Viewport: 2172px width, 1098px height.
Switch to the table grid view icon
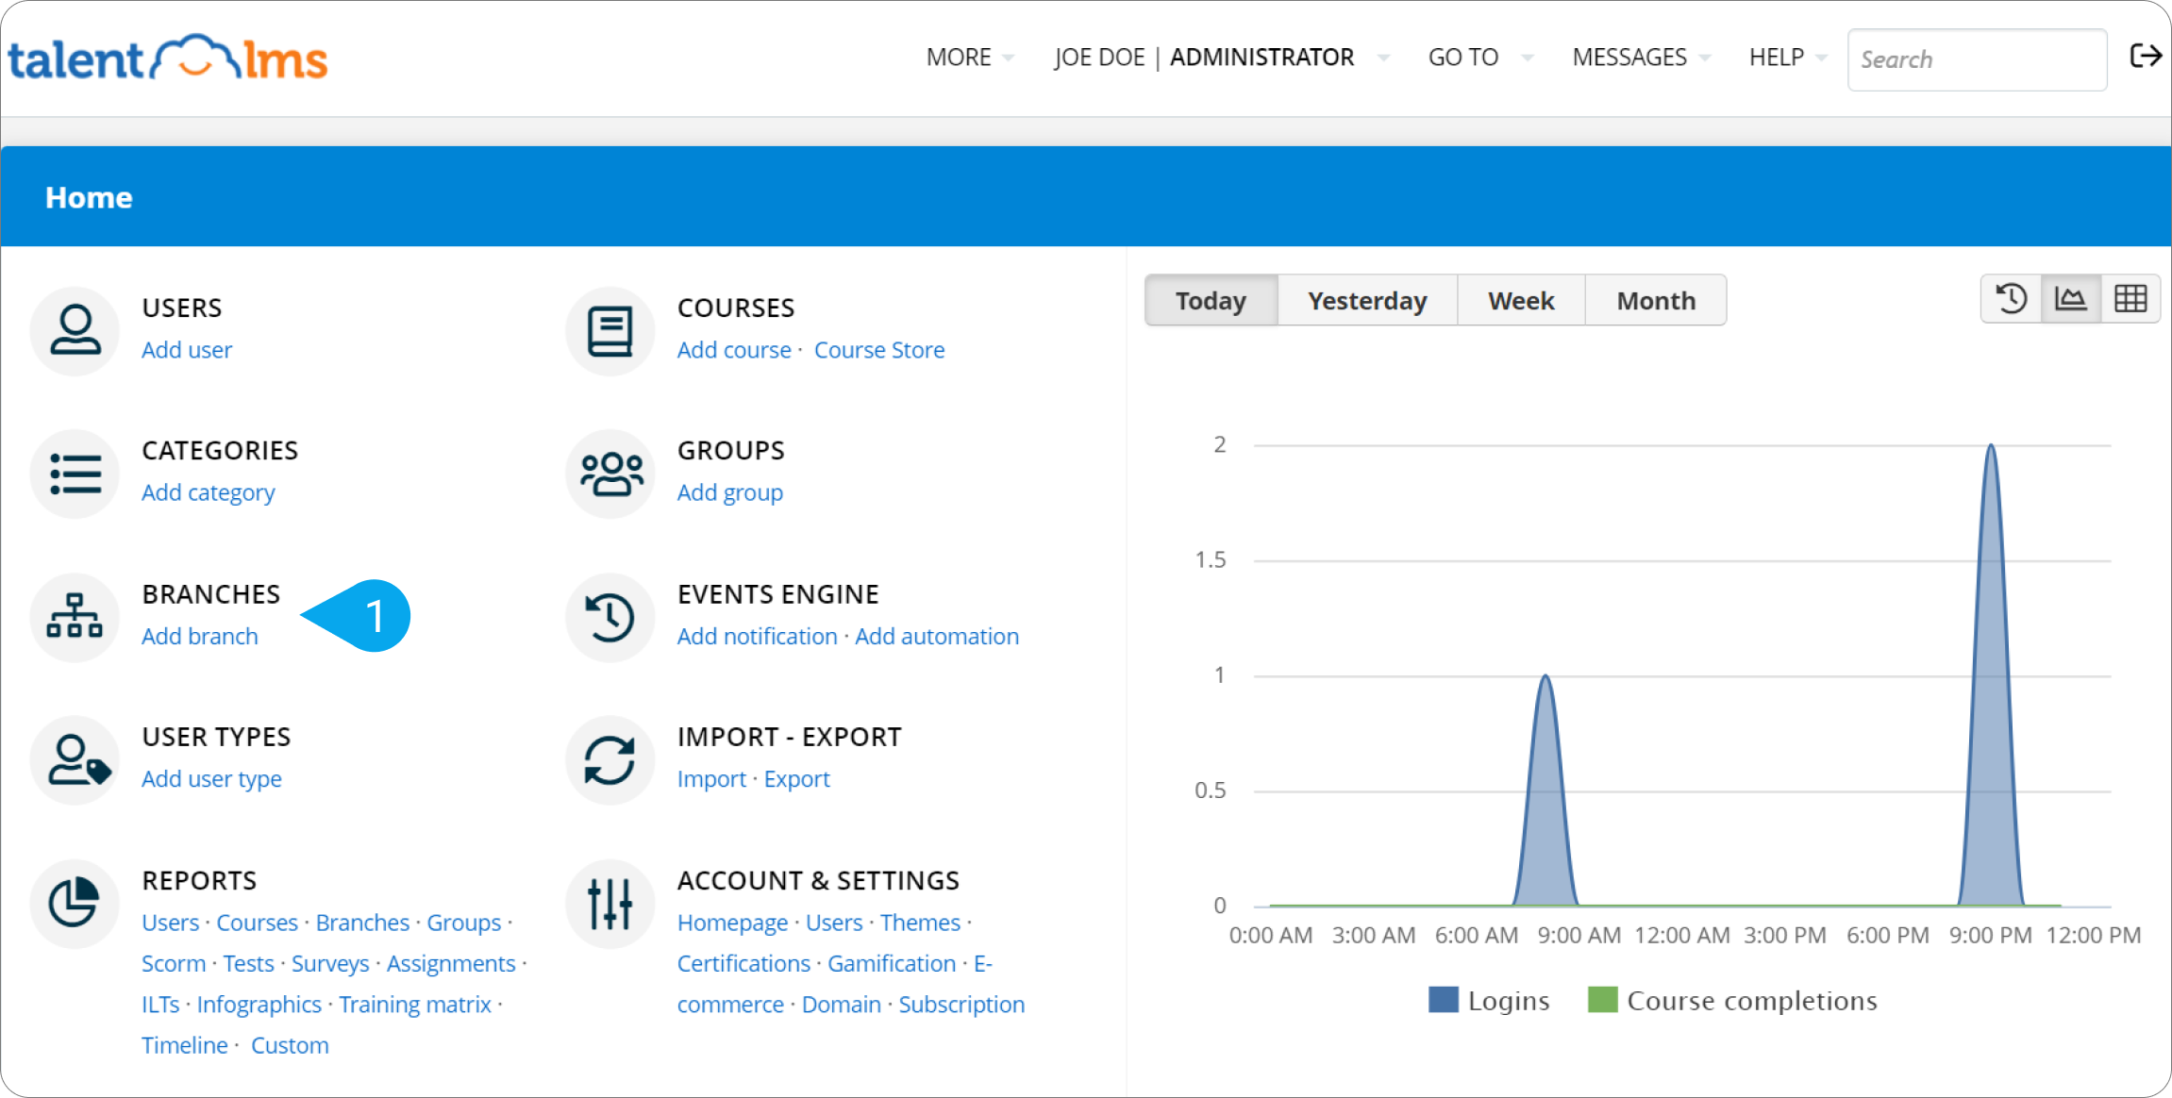pos(2130,300)
